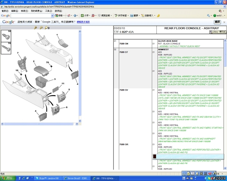Screen dimensions: 227x181
Task: Click the Google toolbar highlighter icon
Action: point(158,16)
